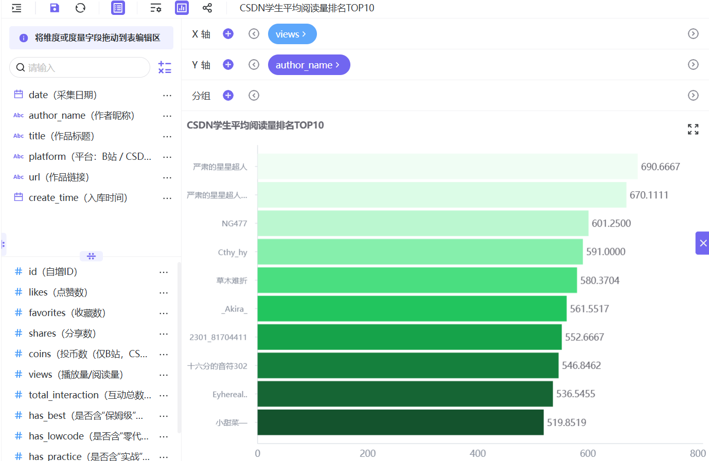This screenshot has height=461, width=709.
Task: Select the shares (分享数) measure field
Action: click(x=62, y=334)
